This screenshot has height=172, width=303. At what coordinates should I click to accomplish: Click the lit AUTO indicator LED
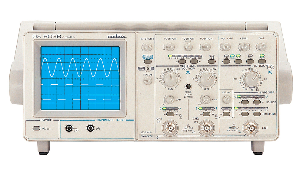click(262, 56)
